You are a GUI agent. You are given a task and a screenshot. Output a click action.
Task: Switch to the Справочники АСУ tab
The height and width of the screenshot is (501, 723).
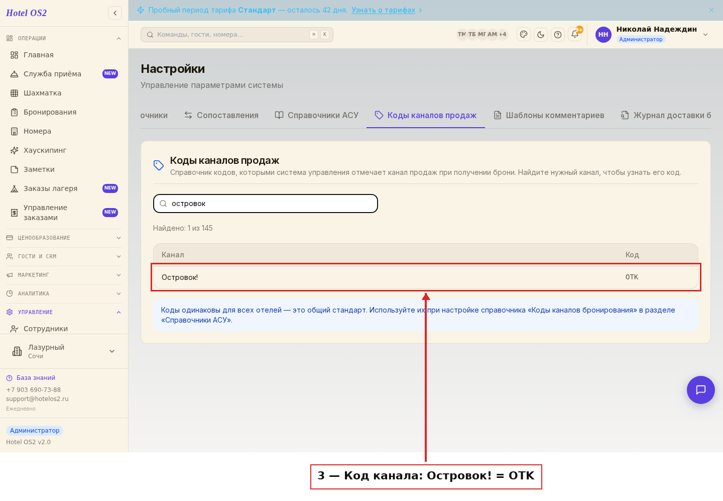tap(317, 115)
